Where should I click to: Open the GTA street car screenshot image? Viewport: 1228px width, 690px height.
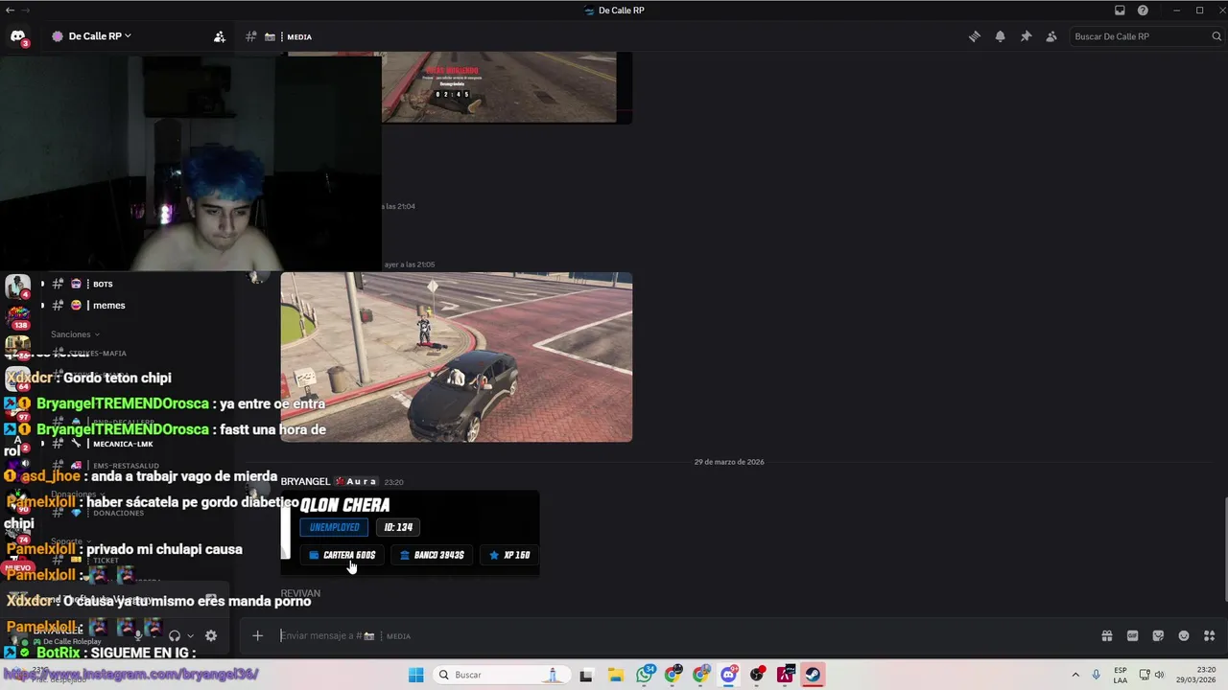[456, 357]
